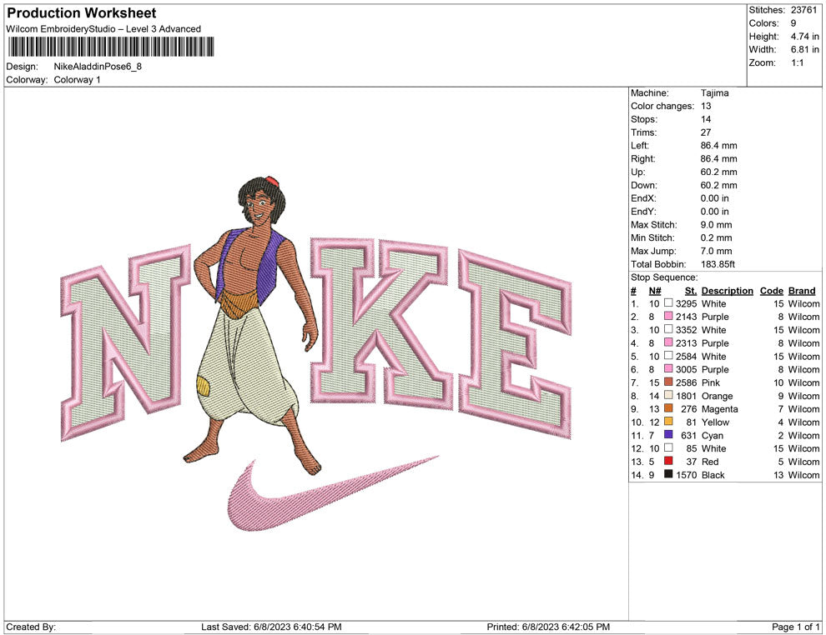Select the yellow swatch in stop row 10
Screen dimensions: 826x635
668,422
